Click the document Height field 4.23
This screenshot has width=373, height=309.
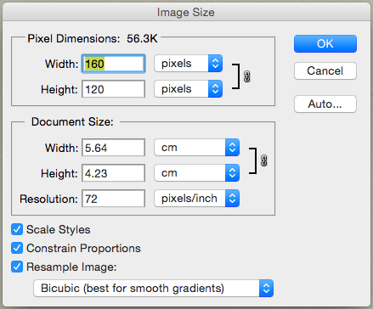coord(114,173)
